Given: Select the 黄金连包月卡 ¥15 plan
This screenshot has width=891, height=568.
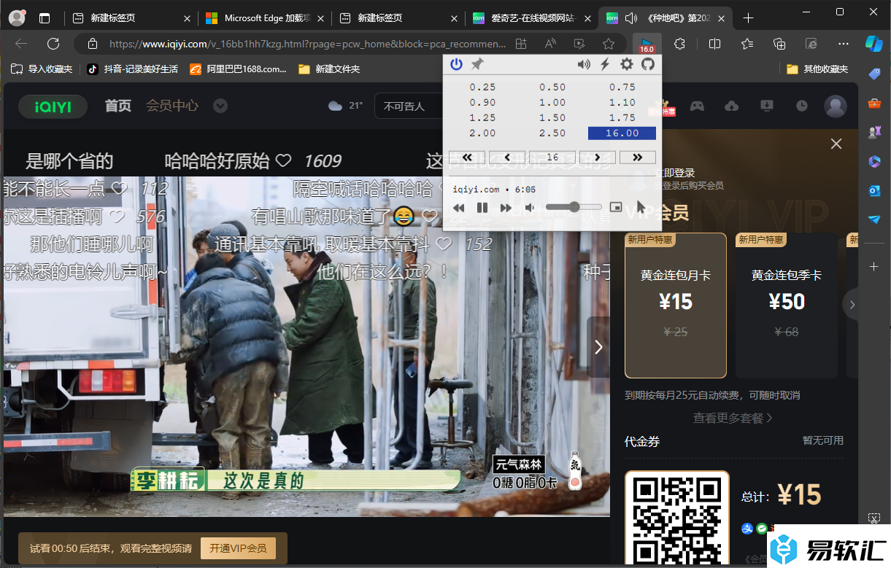Looking at the screenshot, I should (x=676, y=305).
